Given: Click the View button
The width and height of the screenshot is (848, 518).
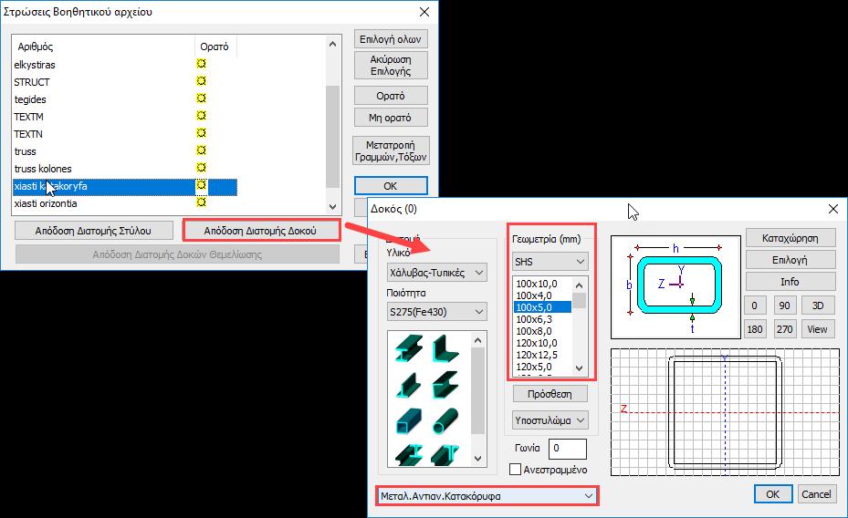Looking at the screenshot, I should pyautogui.click(x=818, y=329).
